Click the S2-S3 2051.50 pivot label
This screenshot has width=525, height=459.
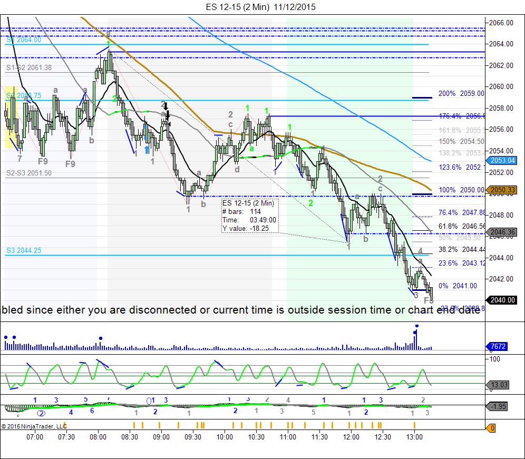(29, 173)
